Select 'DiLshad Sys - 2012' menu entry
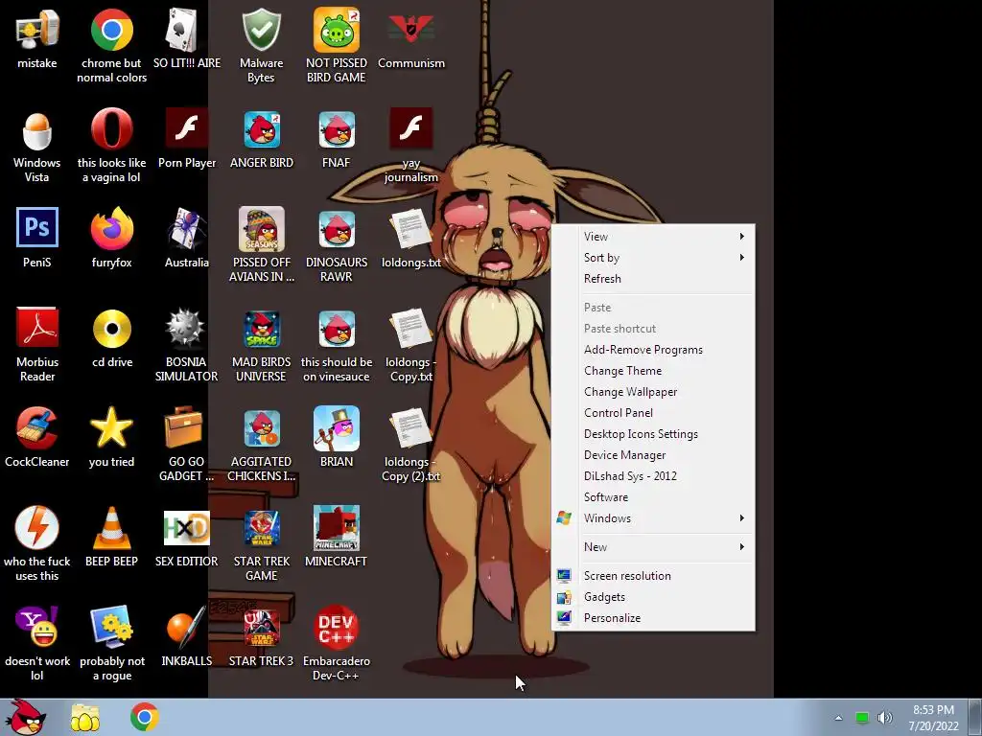The image size is (982, 736). click(x=652, y=476)
